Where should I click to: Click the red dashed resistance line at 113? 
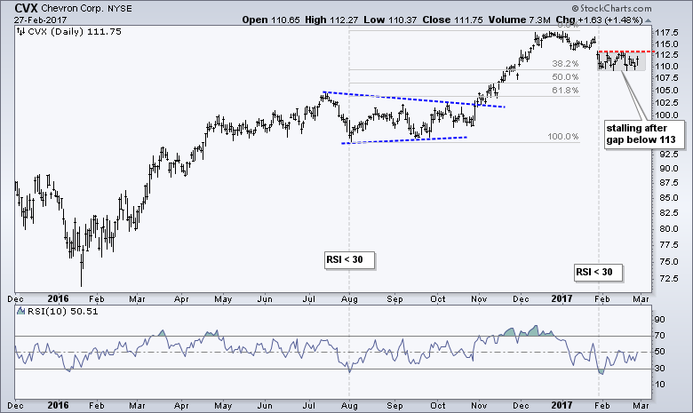(x=626, y=52)
